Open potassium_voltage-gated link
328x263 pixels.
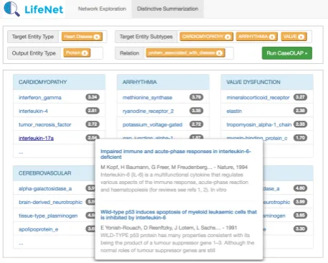point(152,125)
